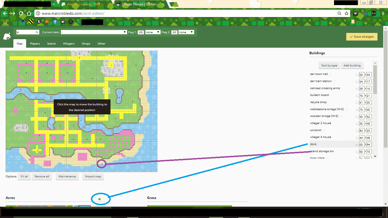Bookmark this page with the star icon
Screen dimensions: 388x218
[347, 13]
